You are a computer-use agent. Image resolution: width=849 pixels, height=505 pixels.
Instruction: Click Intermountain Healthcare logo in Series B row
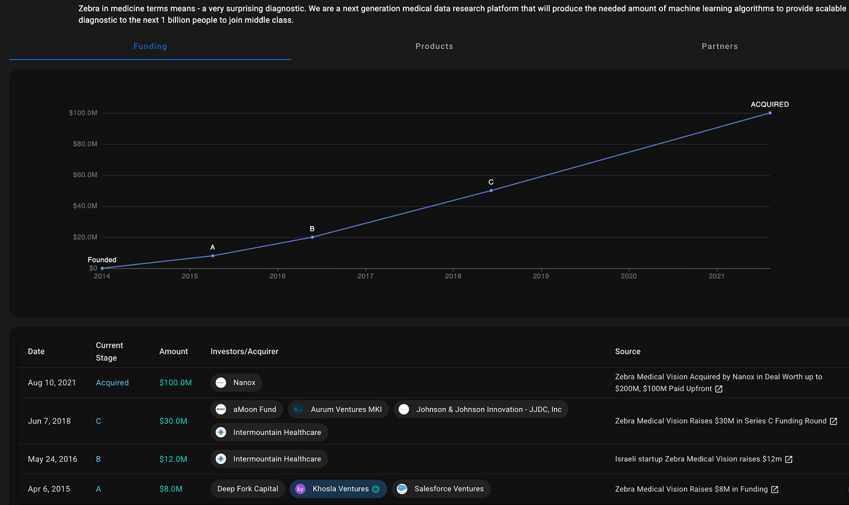pyautogui.click(x=221, y=459)
